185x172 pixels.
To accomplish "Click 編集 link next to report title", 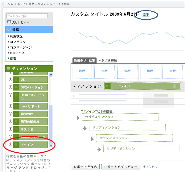I will click(x=146, y=15).
